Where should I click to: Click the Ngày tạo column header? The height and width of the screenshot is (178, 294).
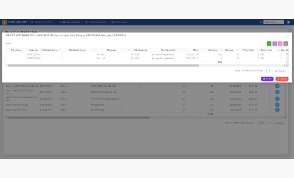point(33,50)
